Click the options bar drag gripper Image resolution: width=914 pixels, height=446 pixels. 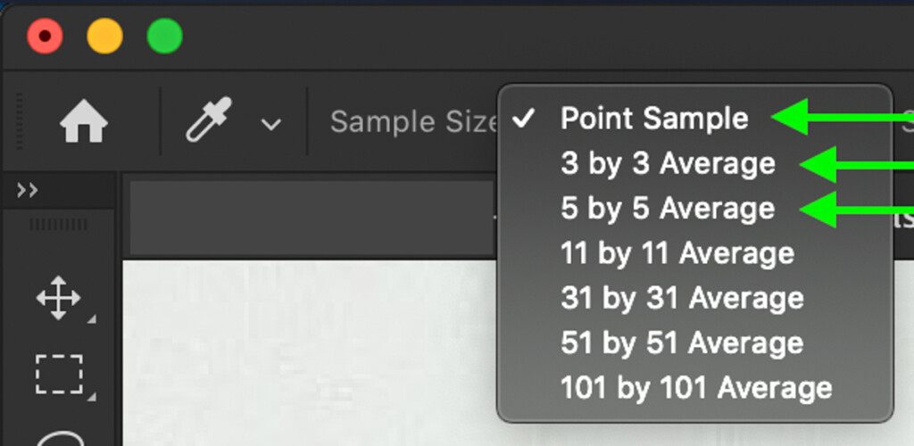(20, 120)
